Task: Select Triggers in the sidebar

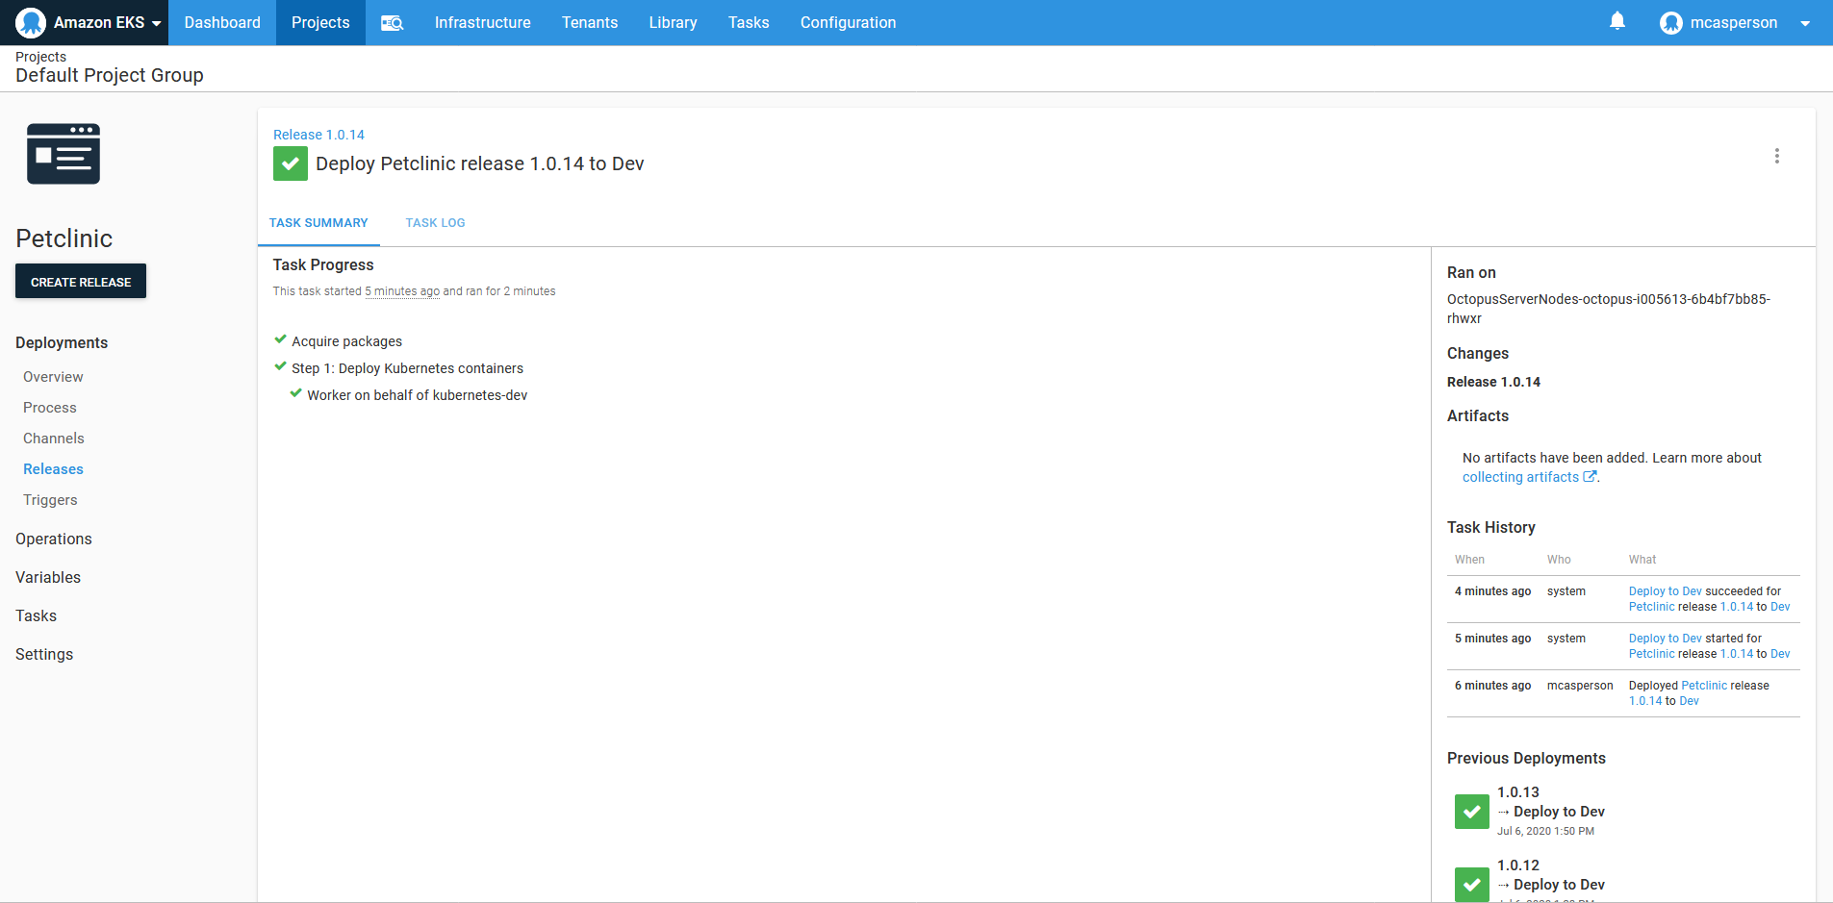Action: pos(50,500)
